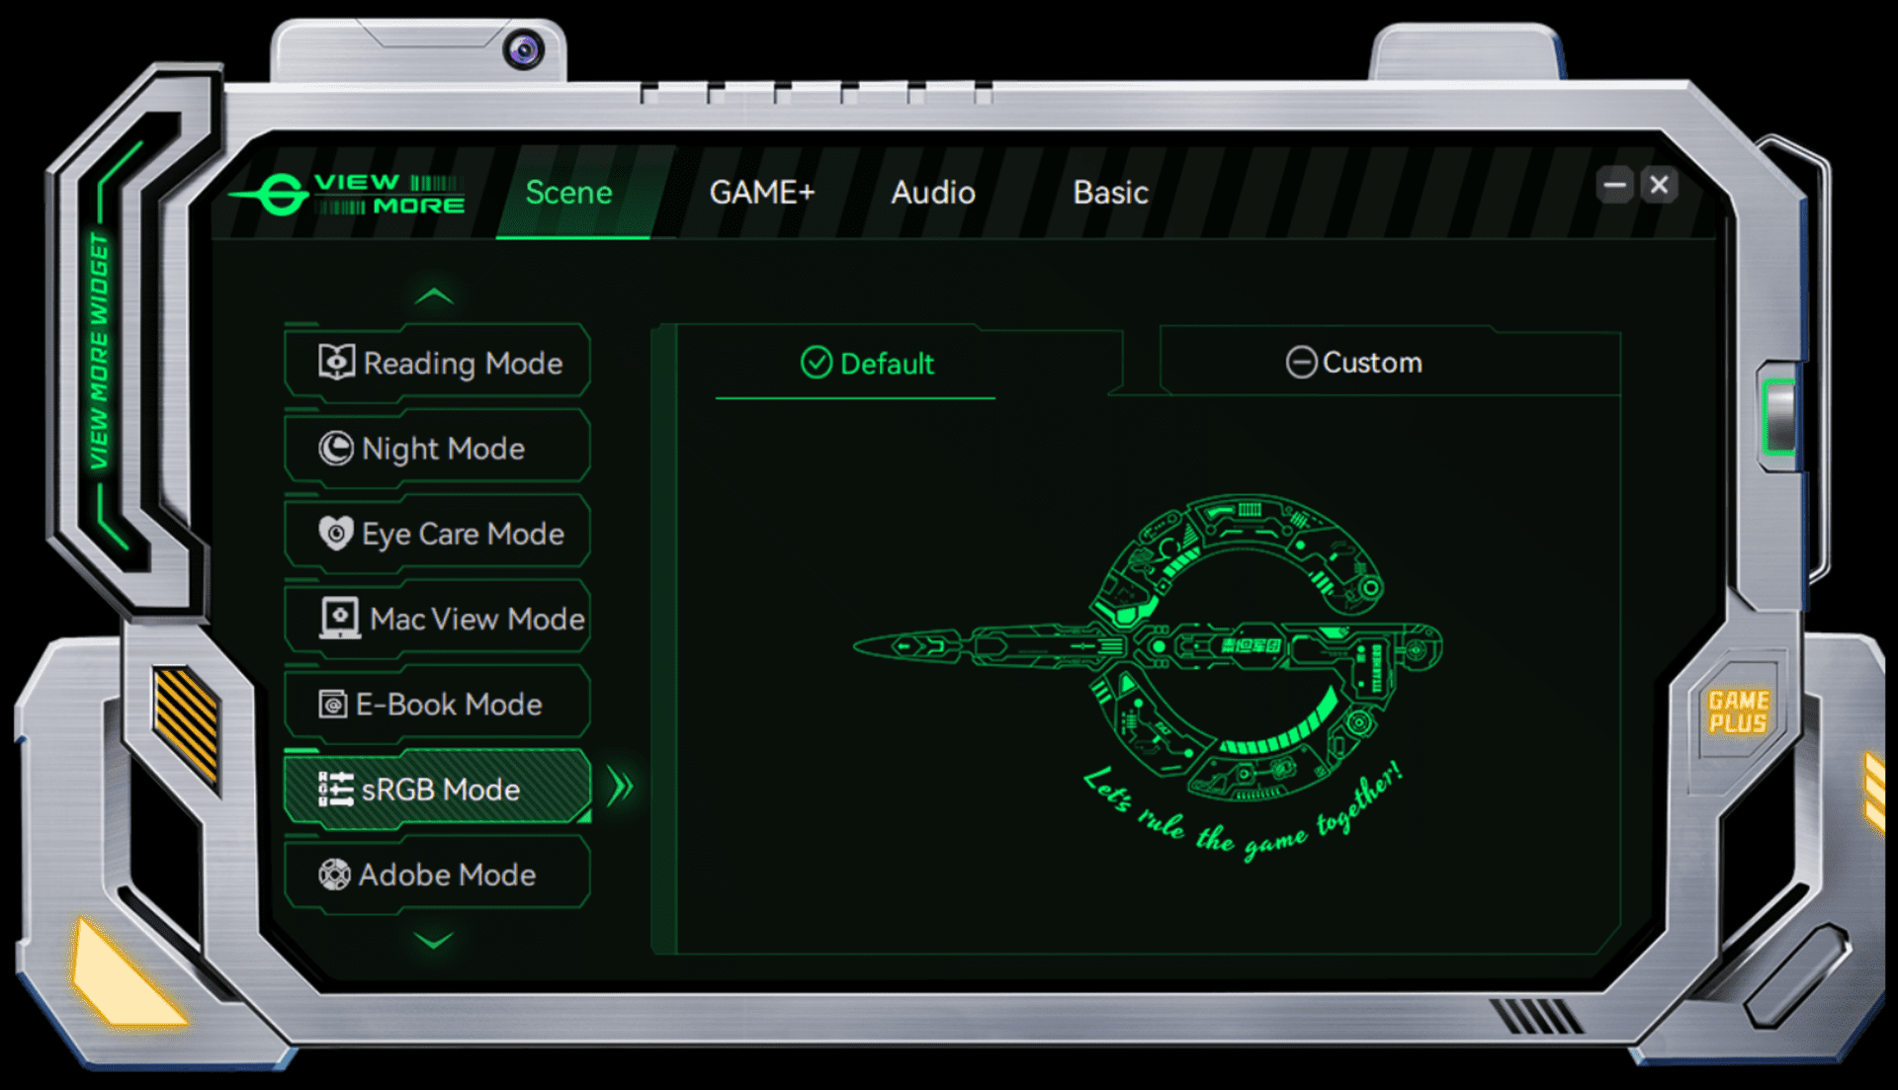
Task: Select the Custom preset option
Action: click(x=1354, y=363)
